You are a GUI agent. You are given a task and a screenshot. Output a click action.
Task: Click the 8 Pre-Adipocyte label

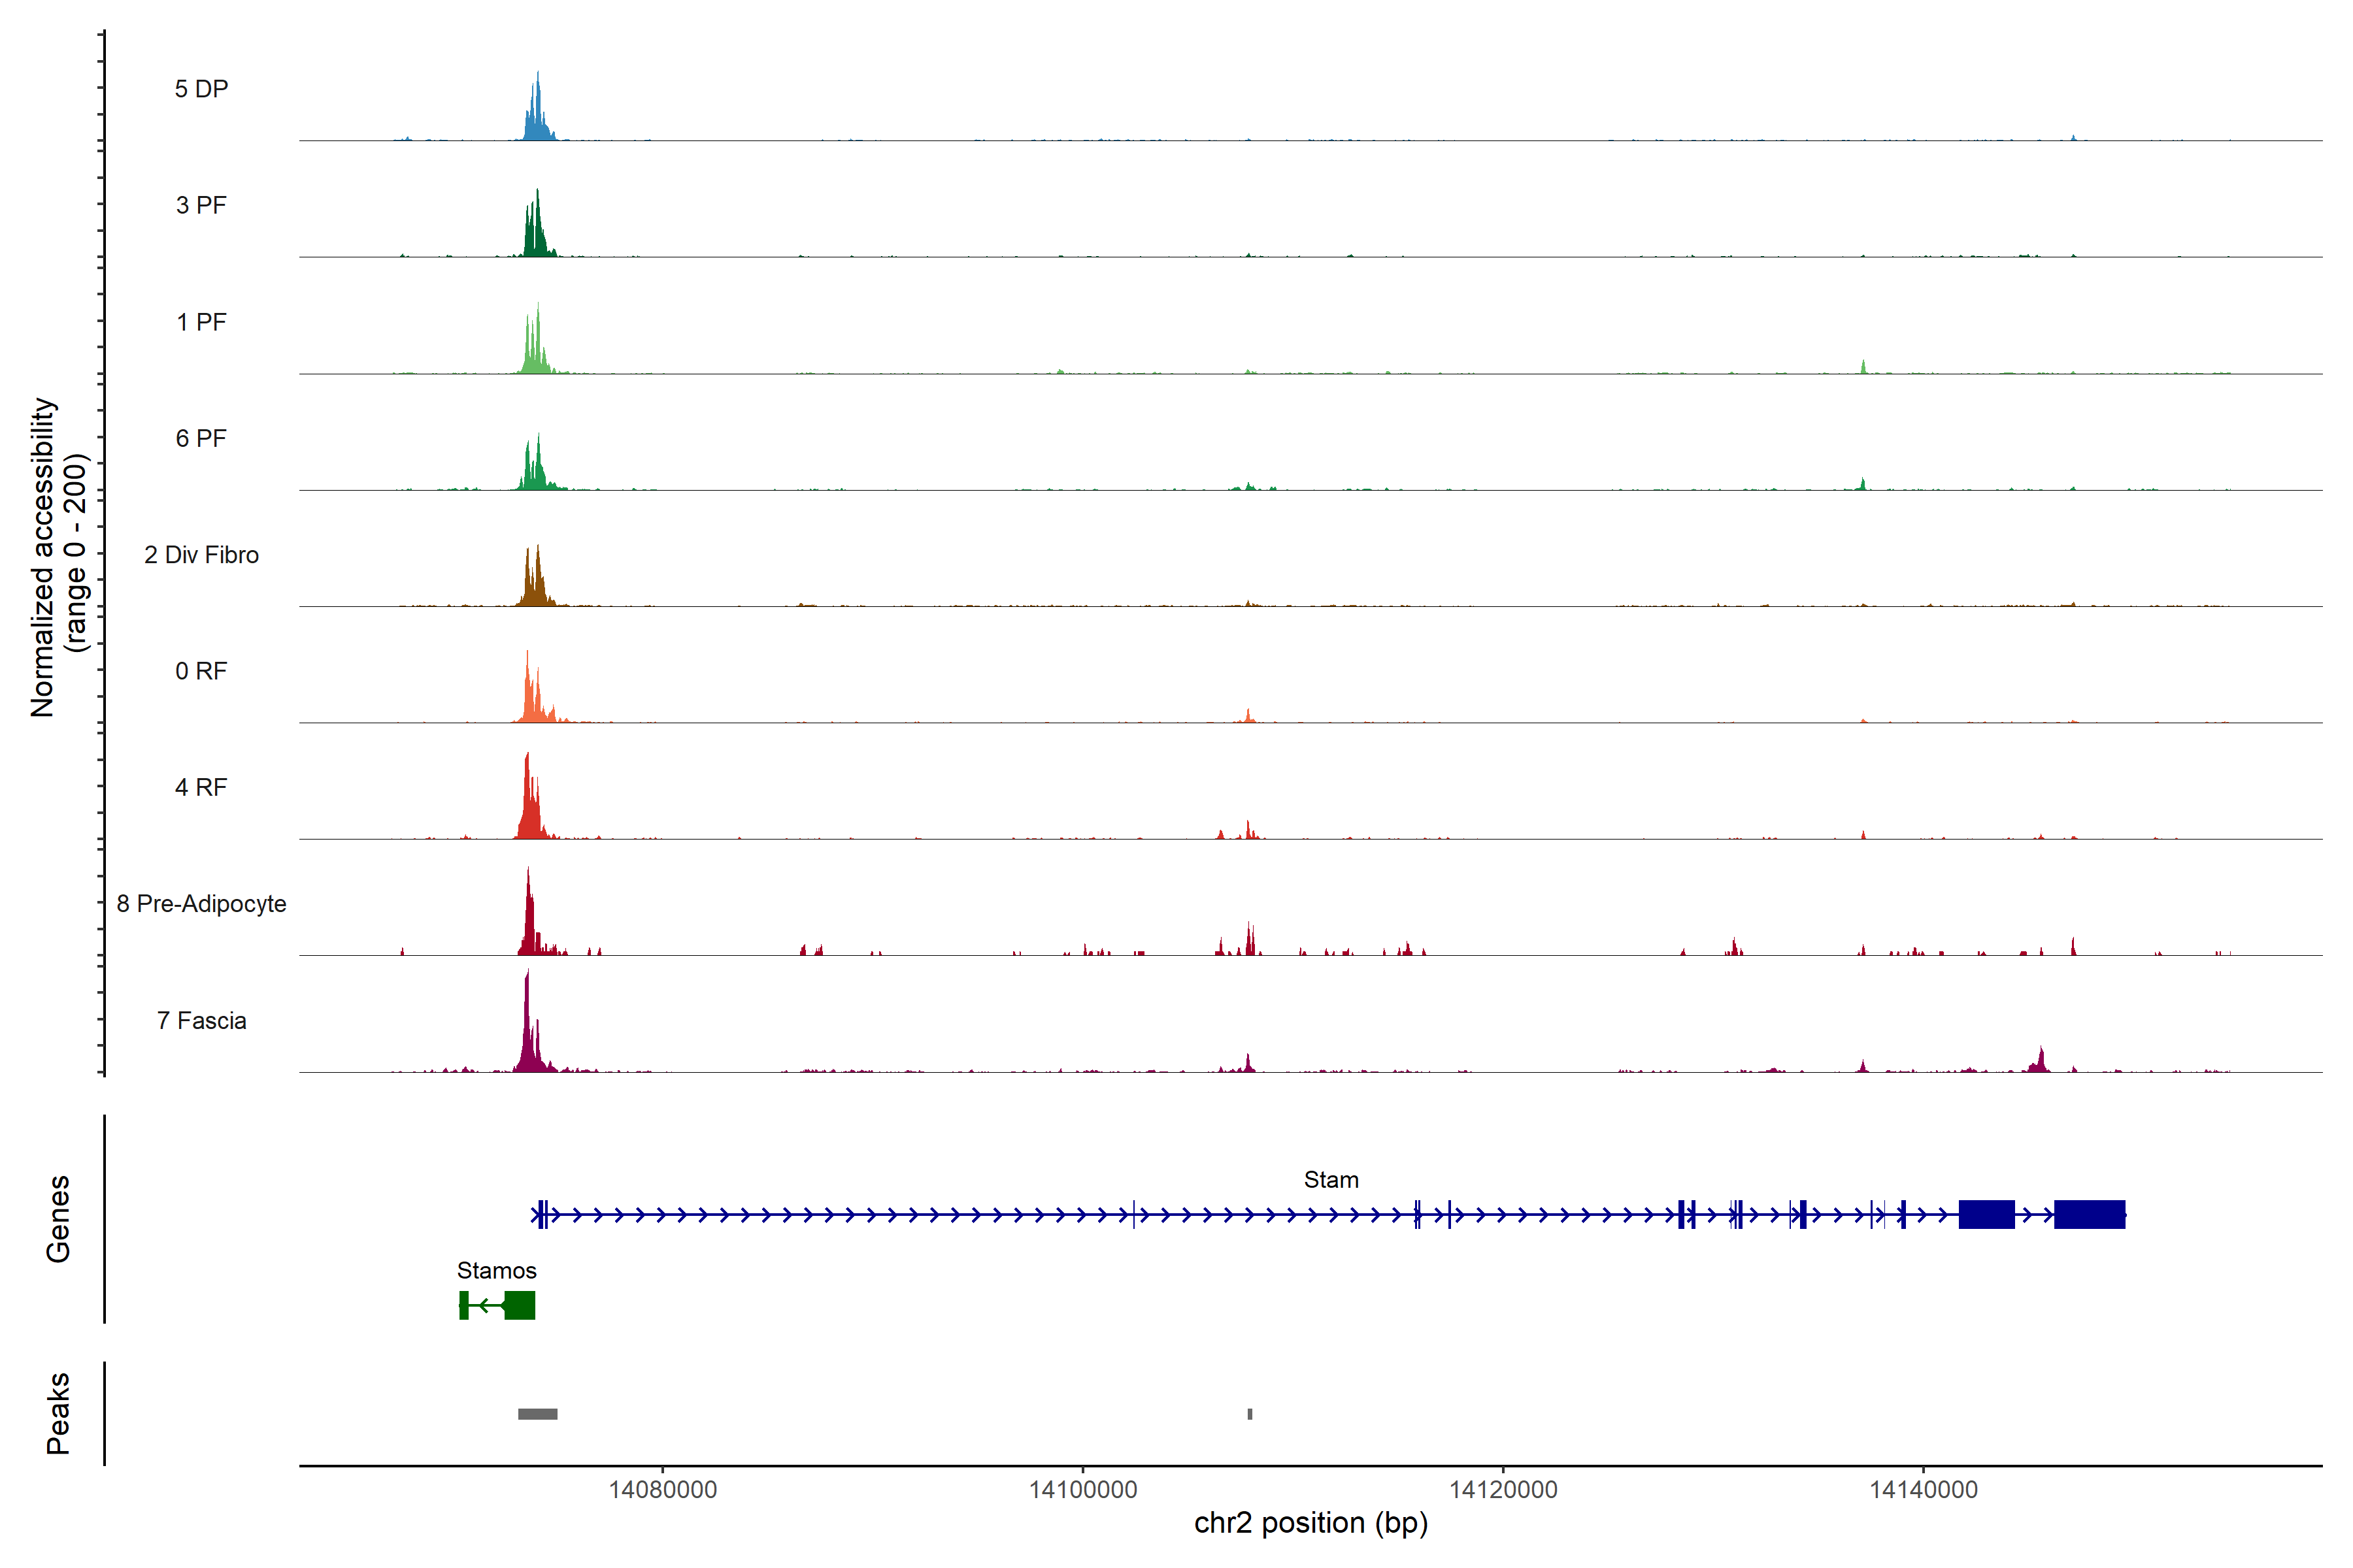coord(201,904)
